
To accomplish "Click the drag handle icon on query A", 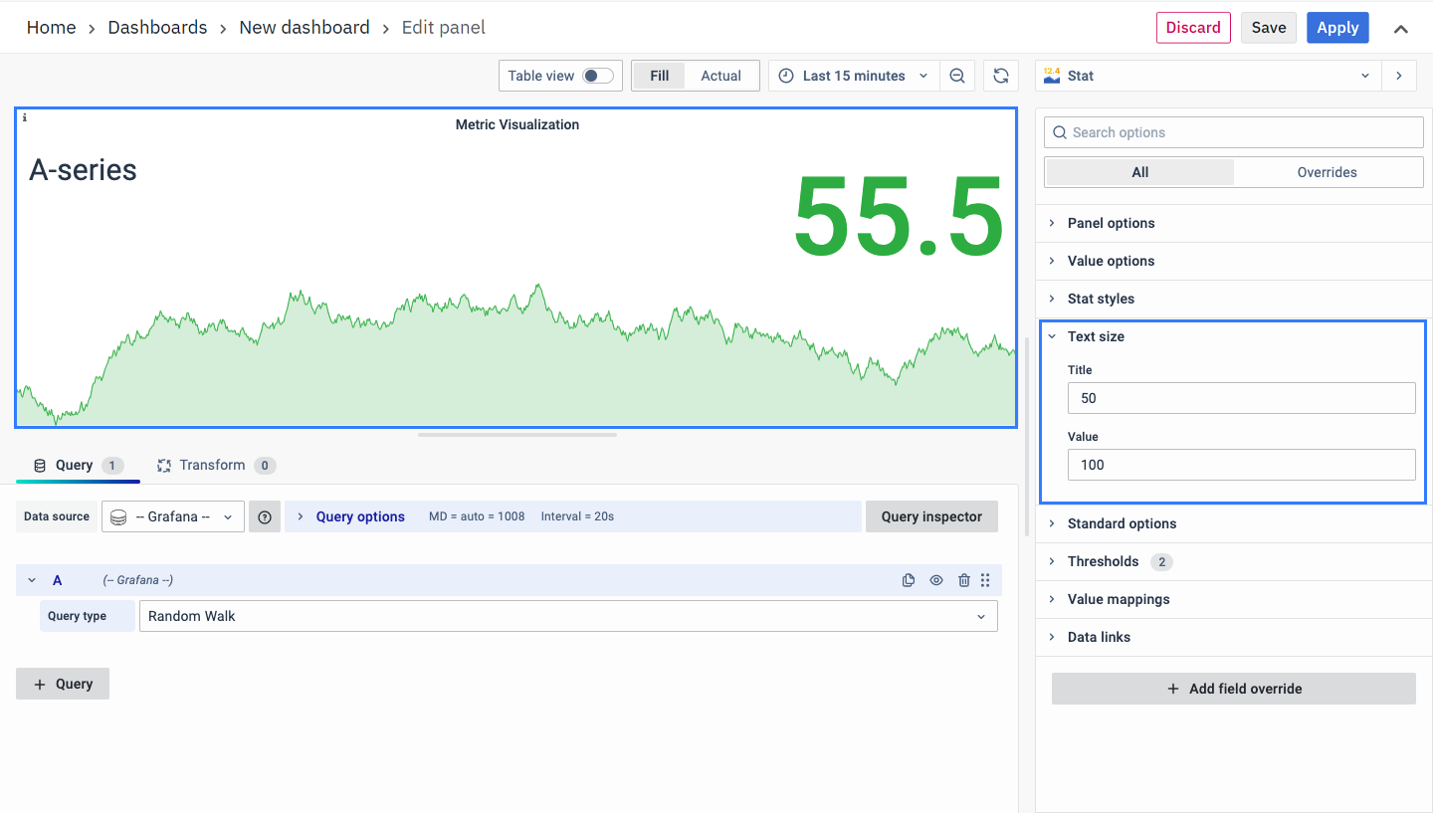I will click(x=985, y=580).
